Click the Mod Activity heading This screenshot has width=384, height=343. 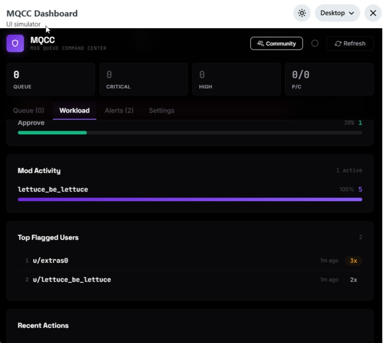tap(39, 171)
